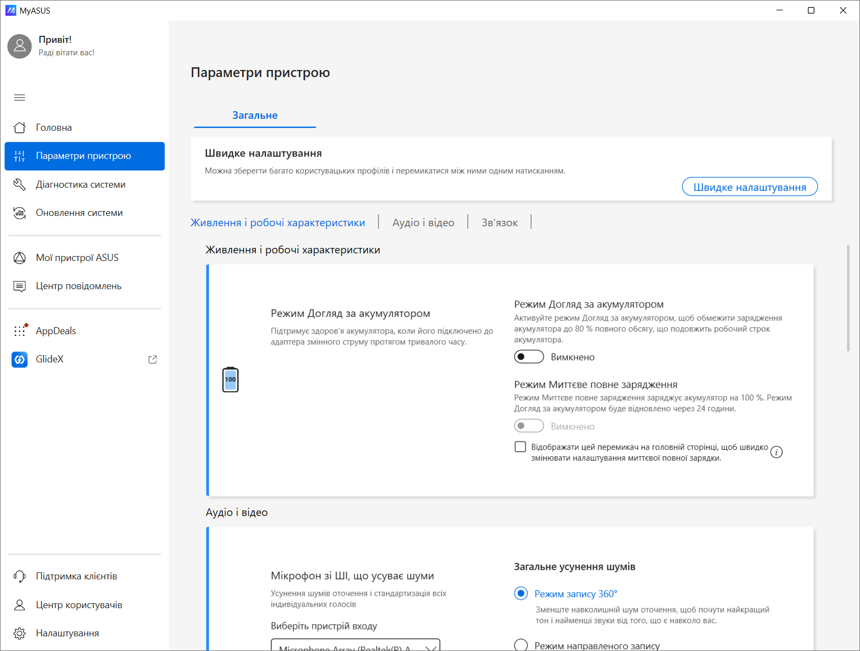The height and width of the screenshot is (651, 860).
Task: Click the Оновлення системи icon
Action: 20,213
